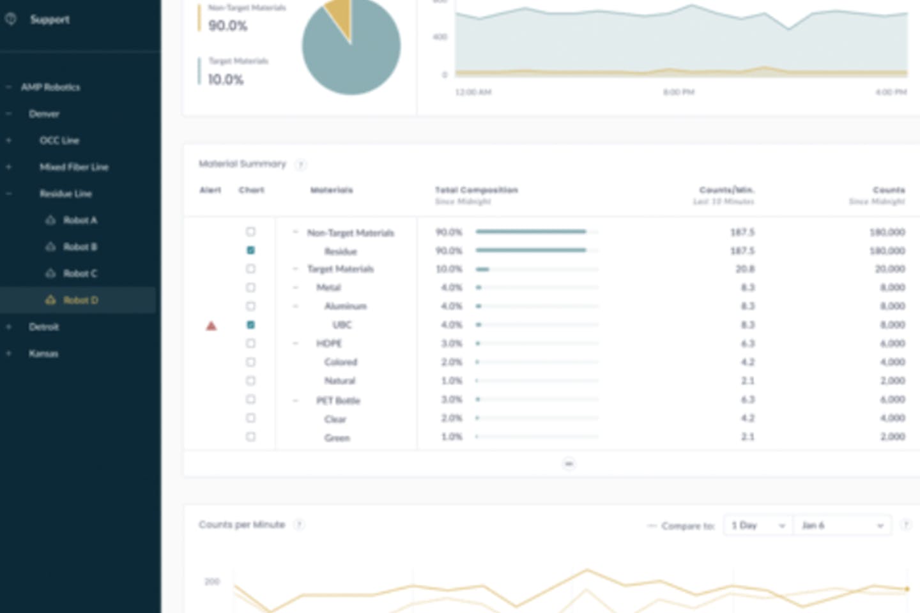Check the Clear chart checkbox
Screen dimensions: 920x613
(x=250, y=418)
